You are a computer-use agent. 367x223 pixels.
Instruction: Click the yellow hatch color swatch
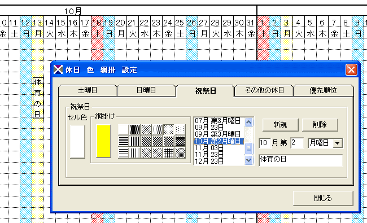[x=103, y=141]
